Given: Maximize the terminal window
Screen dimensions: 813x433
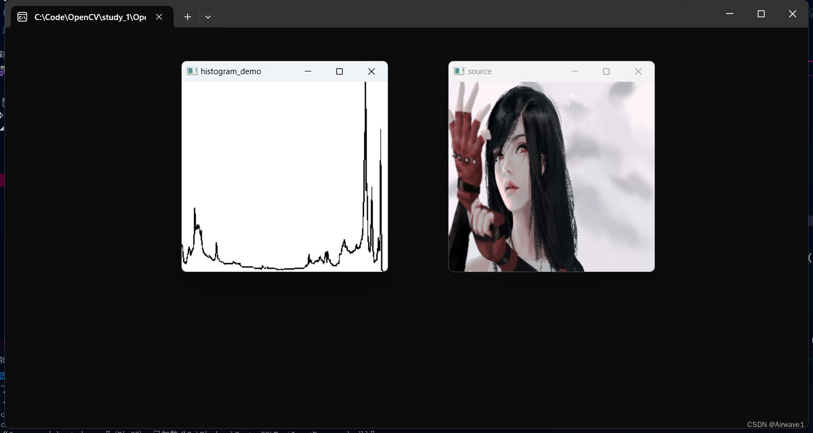Looking at the screenshot, I should click(761, 14).
